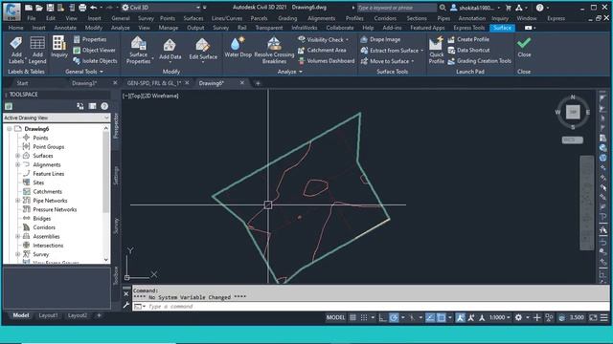Select Feature Lines in Prospector tree
The image size is (613, 344).
pyautogui.click(x=49, y=174)
